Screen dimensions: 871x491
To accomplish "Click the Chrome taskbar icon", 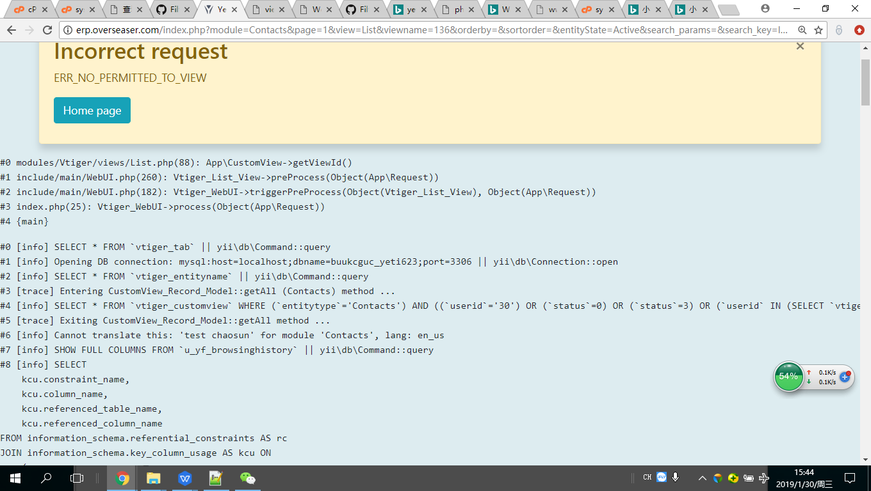I will coord(122,478).
